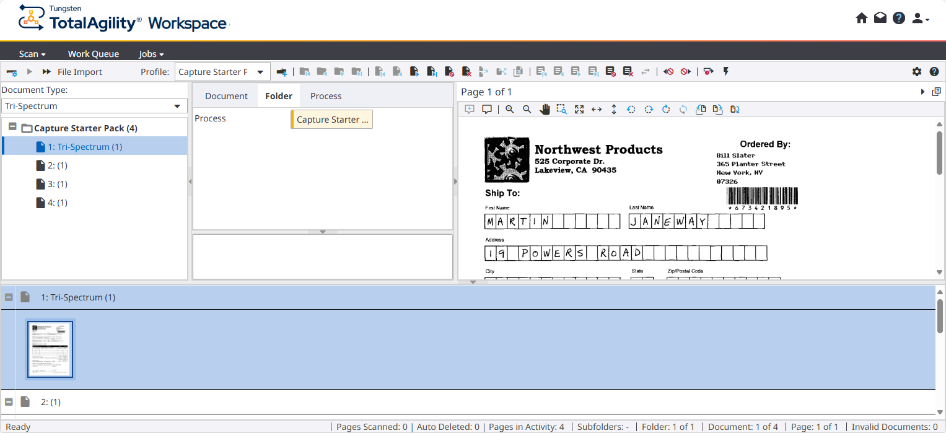Open the Work Queue link
946x433 pixels.
pyautogui.click(x=94, y=54)
